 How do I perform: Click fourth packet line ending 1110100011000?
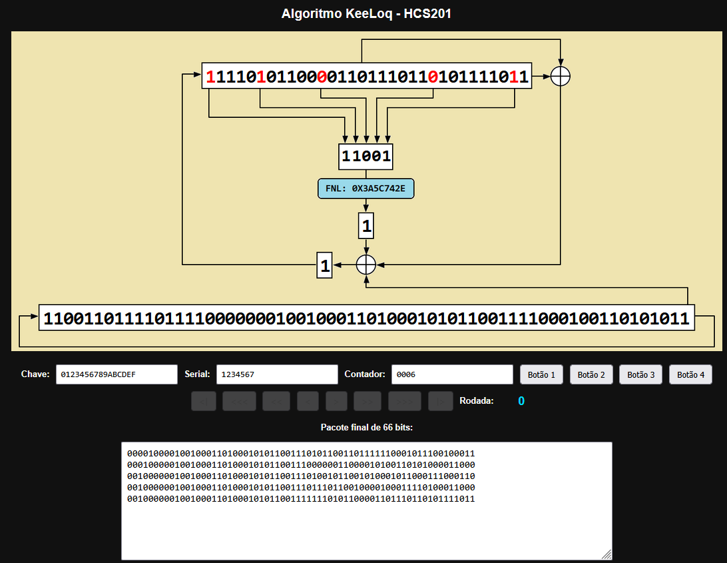301,487
